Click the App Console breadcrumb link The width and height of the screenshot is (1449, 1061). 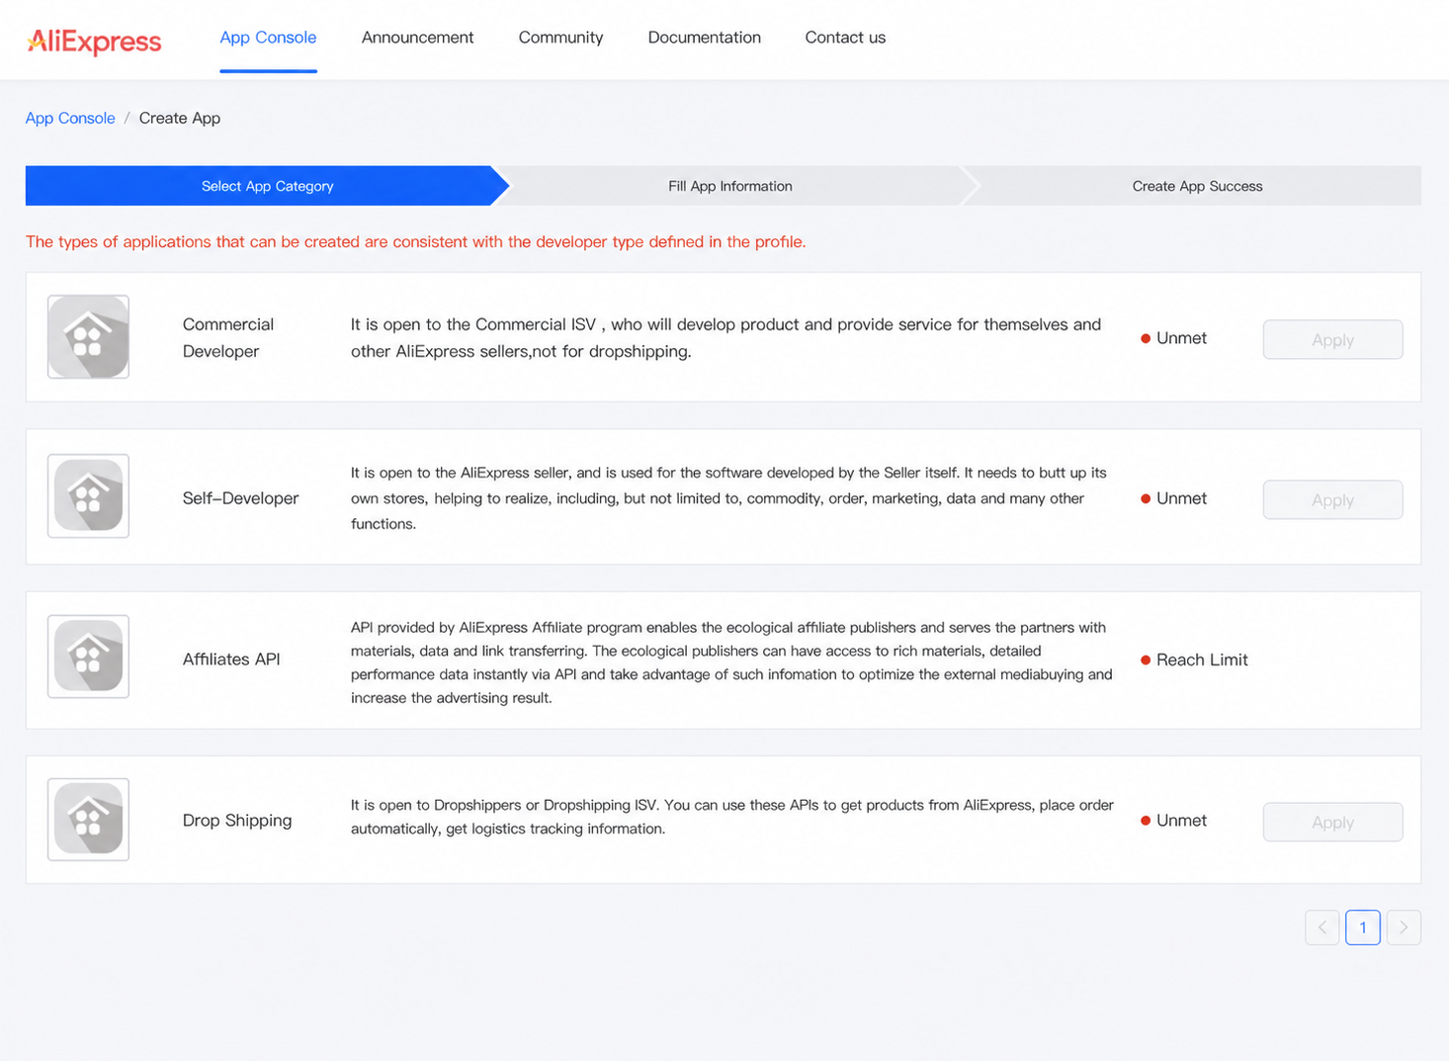coord(70,118)
